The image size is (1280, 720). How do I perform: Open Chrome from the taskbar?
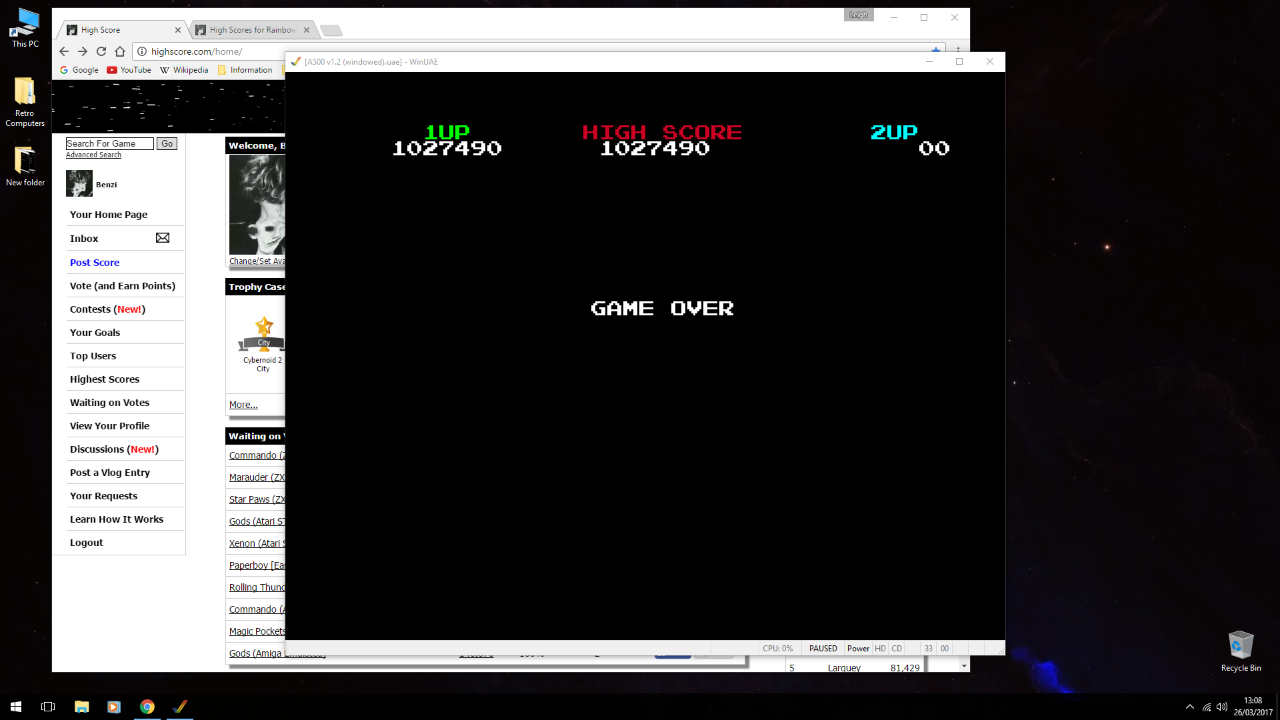147,707
